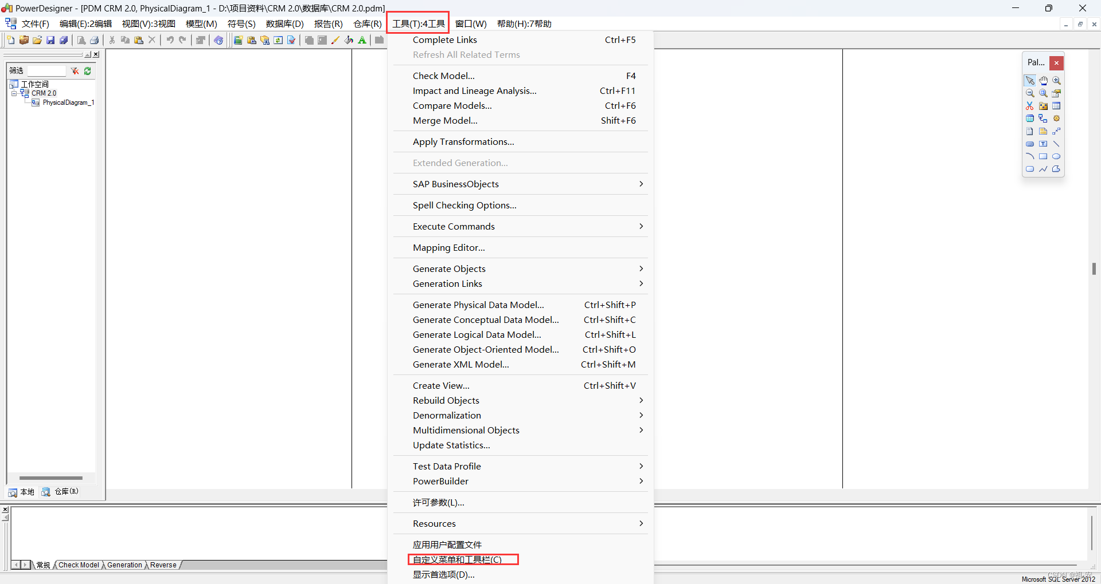Select the Pointer tool in the Palette
Image resolution: width=1101 pixels, height=584 pixels.
click(1030, 81)
